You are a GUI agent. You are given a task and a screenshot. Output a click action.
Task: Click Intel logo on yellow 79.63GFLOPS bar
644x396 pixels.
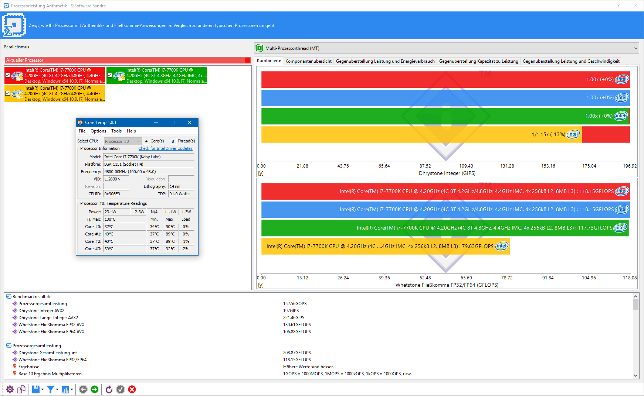click(x=502, y=246)
